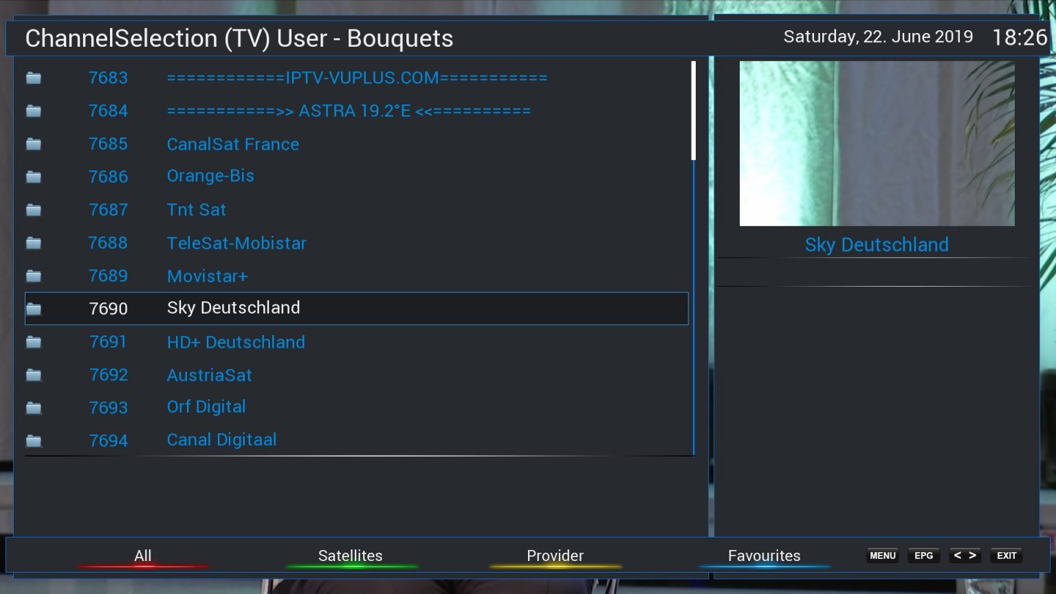The height and width of the screenshot is (594, 1056).
Task: Open the Orf Digital bouquet
Action: tap(356, 408)
